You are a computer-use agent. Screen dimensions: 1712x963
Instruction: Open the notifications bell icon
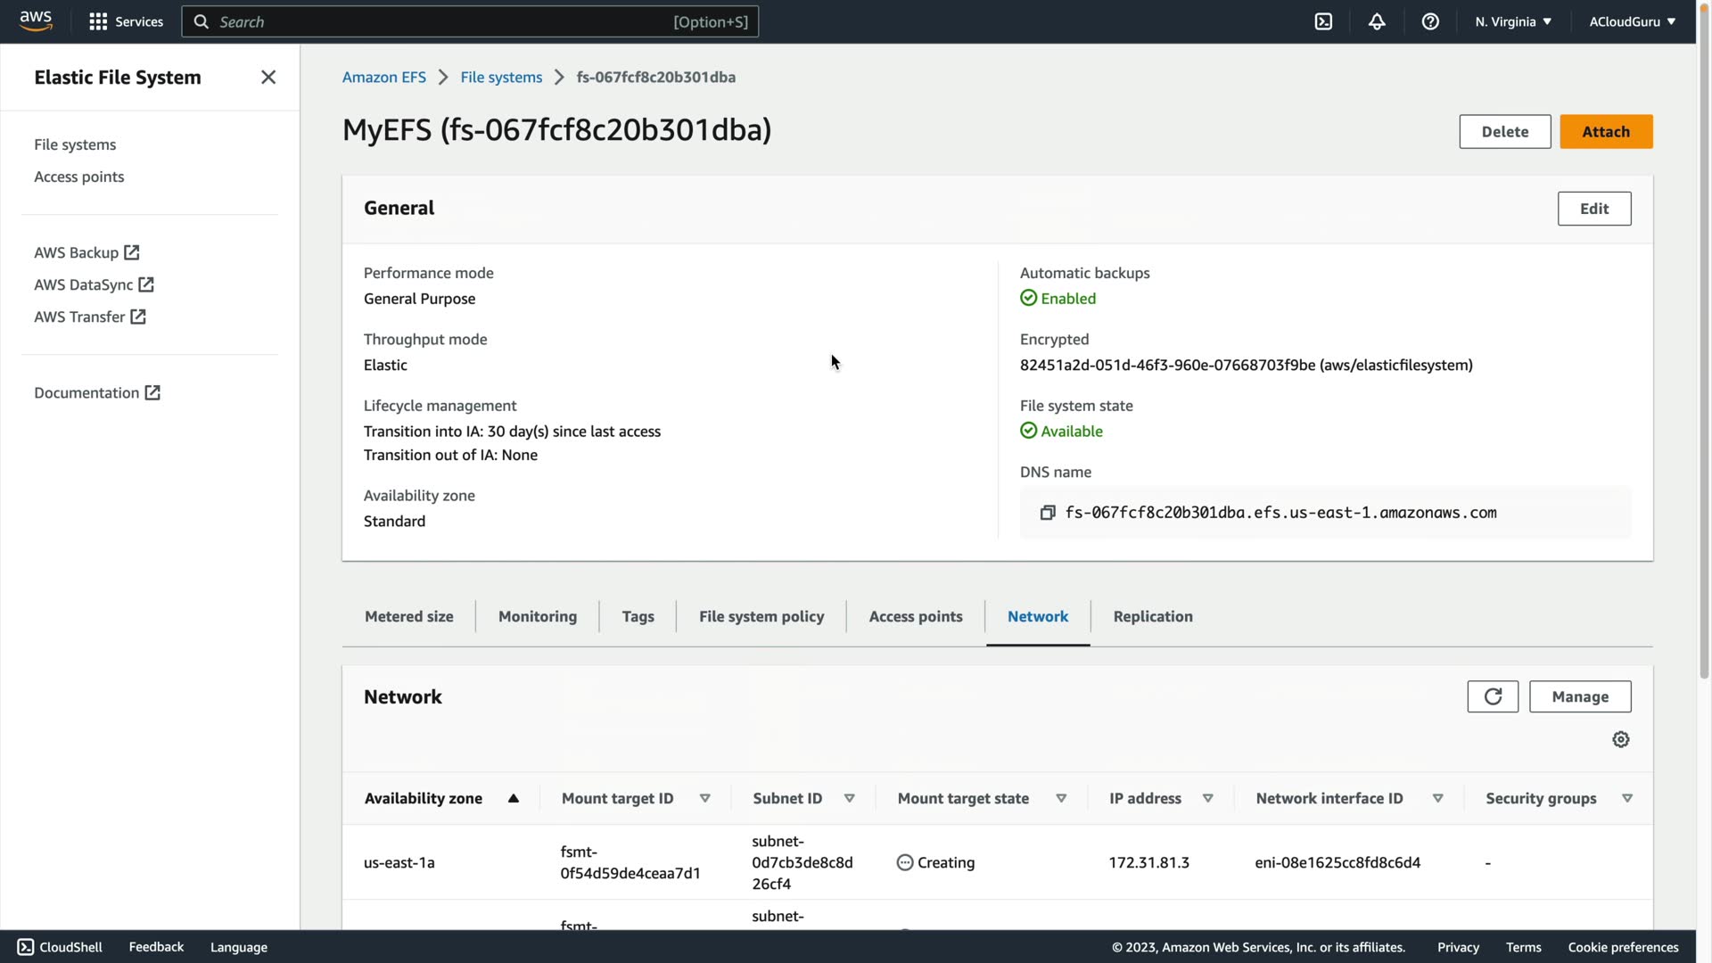tap(1377, 21)
